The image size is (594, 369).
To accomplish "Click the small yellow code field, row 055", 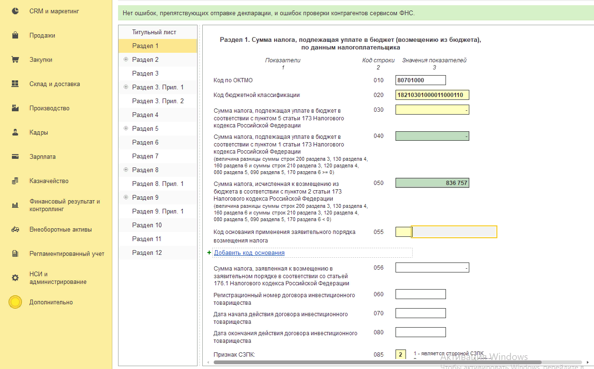I will 403,232.
